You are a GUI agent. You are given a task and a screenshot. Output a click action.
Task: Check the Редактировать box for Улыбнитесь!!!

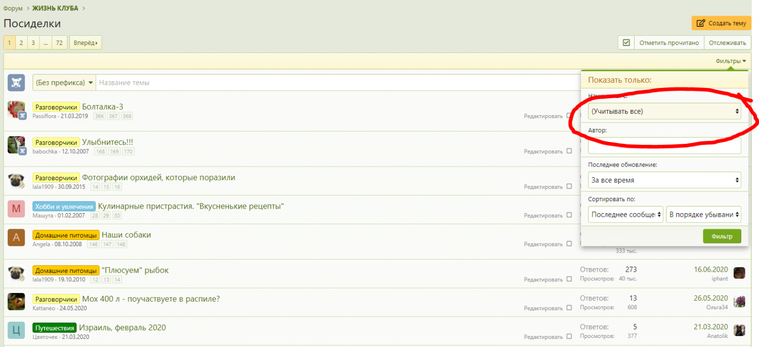click(569, 151)
